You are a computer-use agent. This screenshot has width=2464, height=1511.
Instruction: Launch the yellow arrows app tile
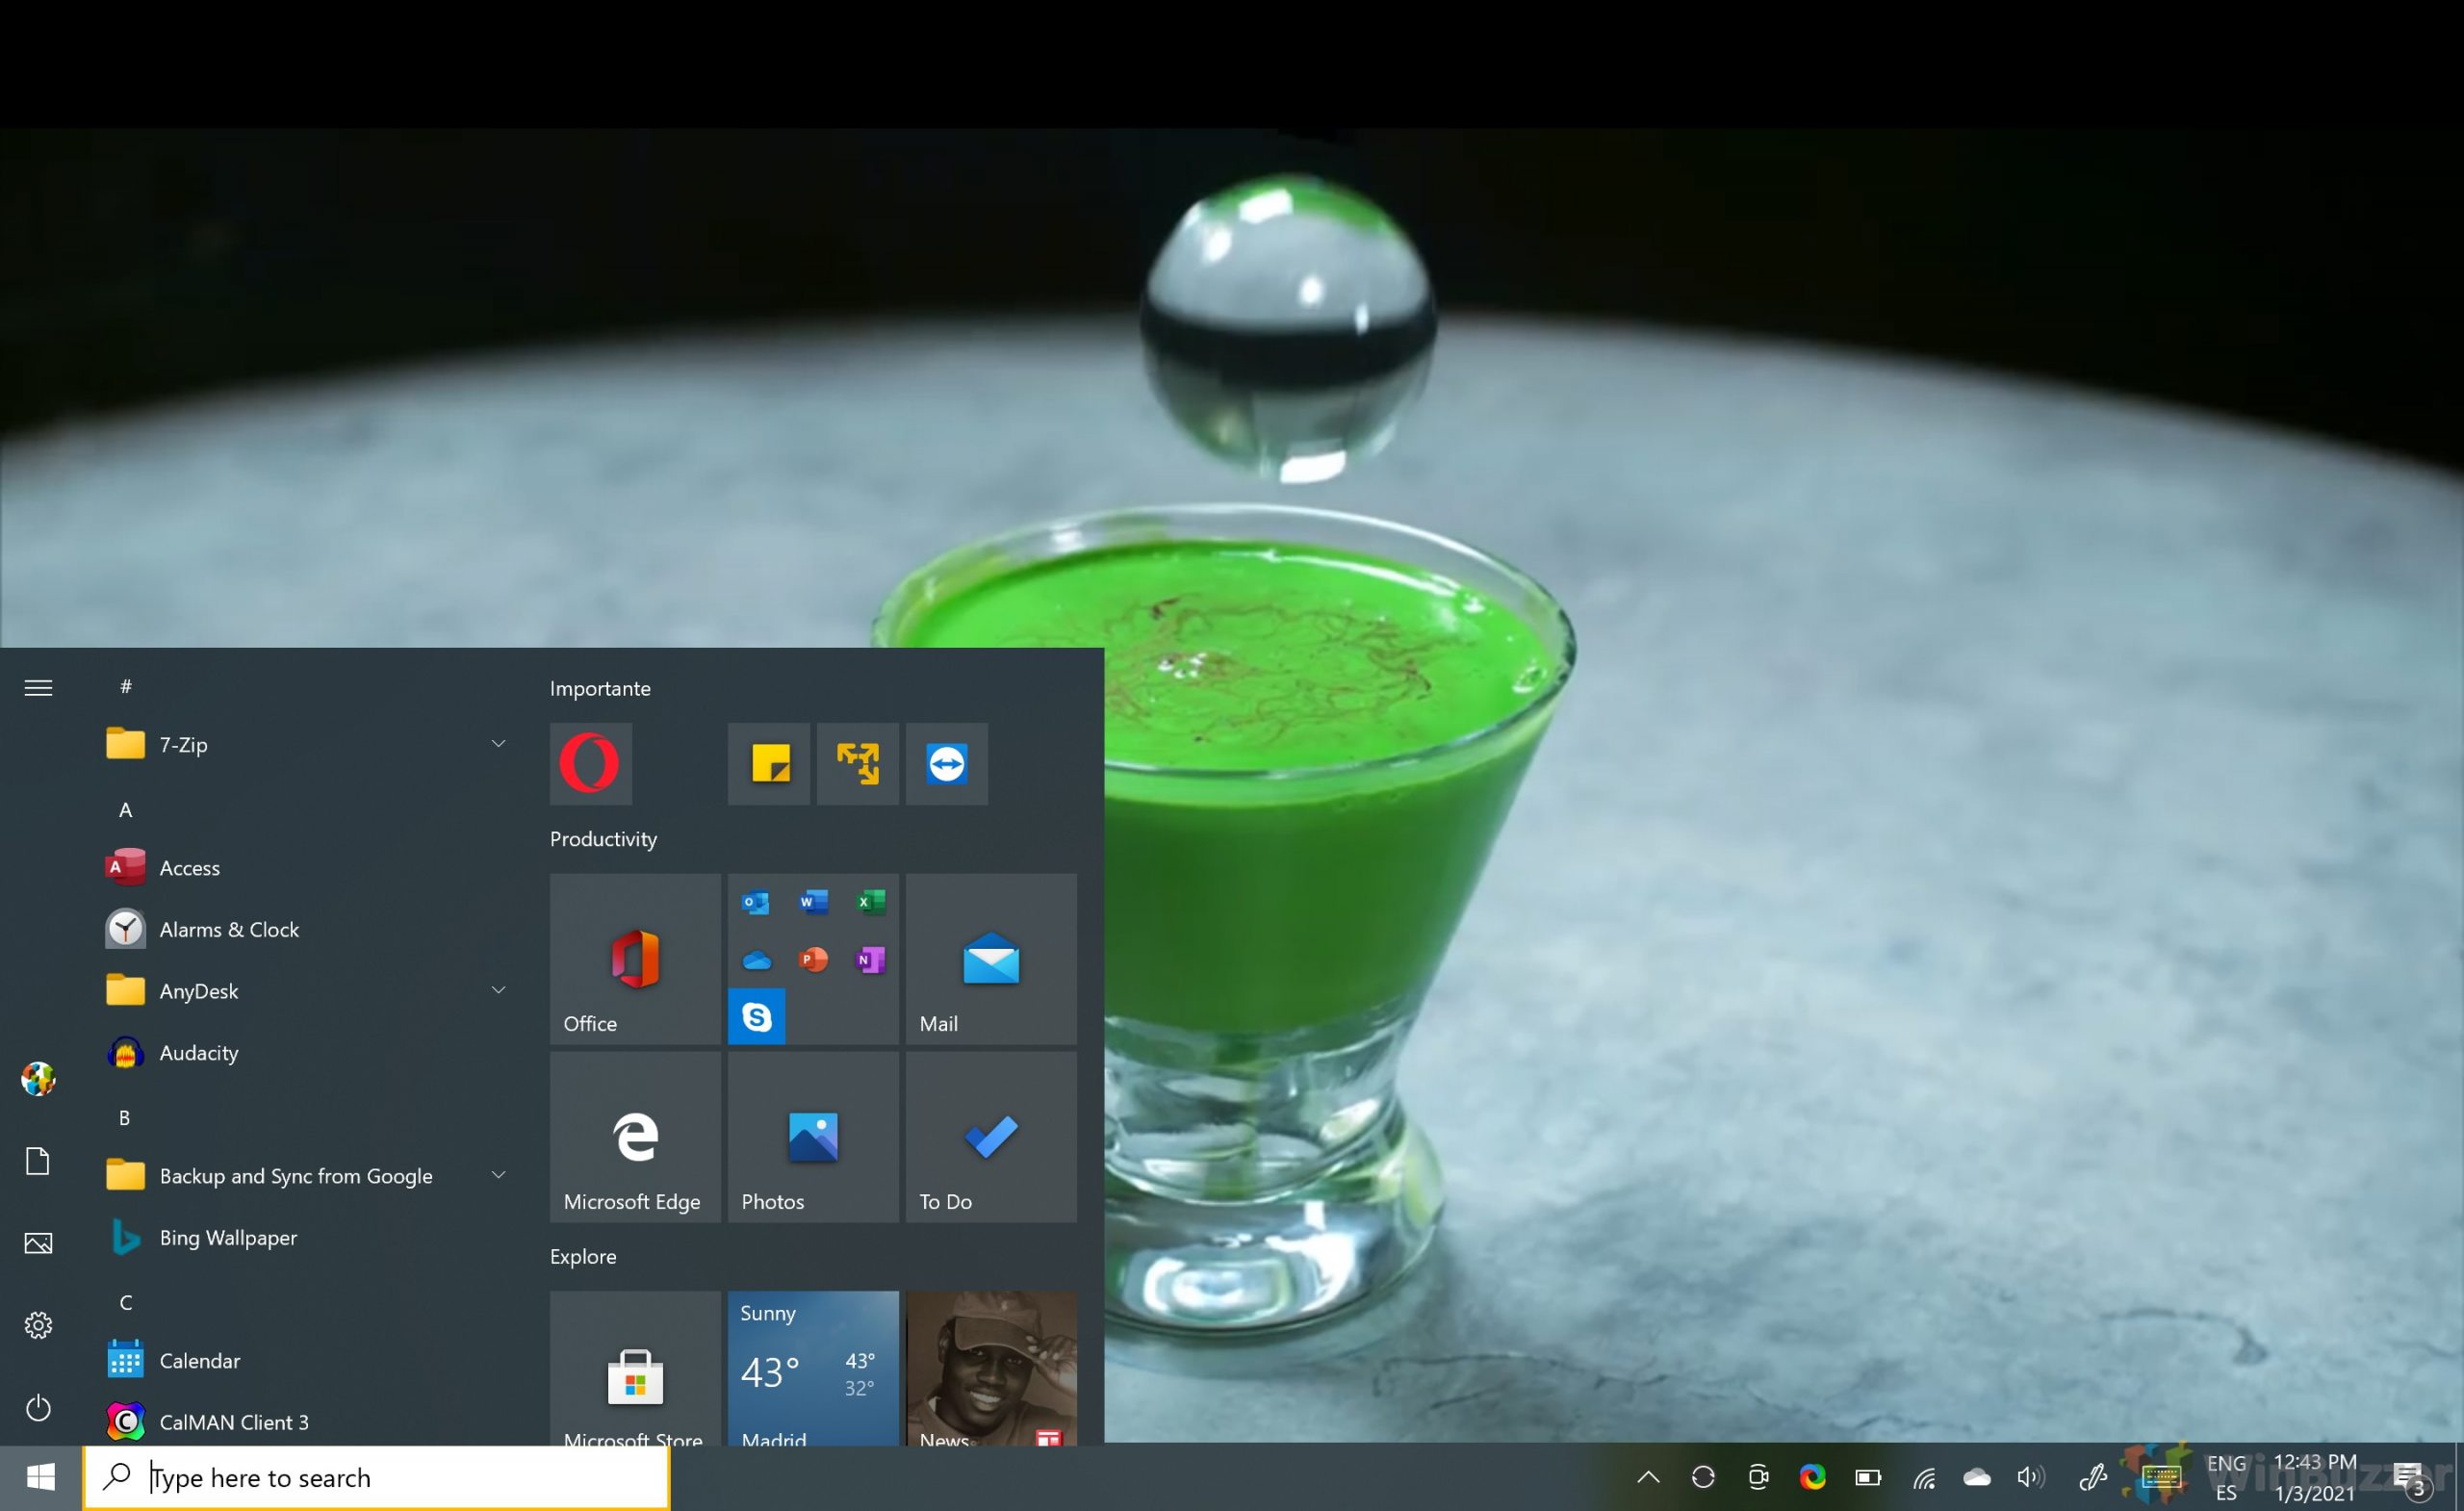[857, 763]
